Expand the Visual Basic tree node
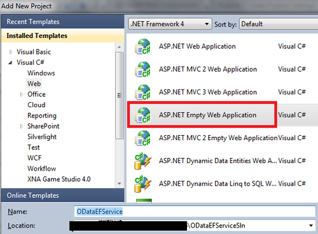This screenshot has width=318, height=234. pos(11,52)
